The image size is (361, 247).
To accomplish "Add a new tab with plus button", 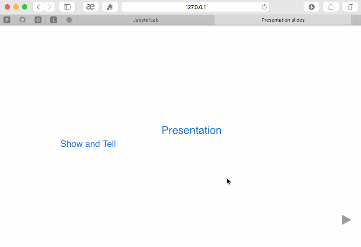I will [x=357, y=20].
